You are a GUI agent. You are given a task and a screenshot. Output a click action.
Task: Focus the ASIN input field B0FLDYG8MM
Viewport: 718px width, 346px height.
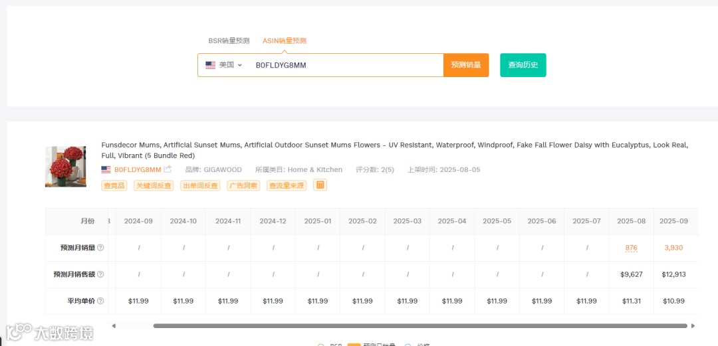coord(346,65)
